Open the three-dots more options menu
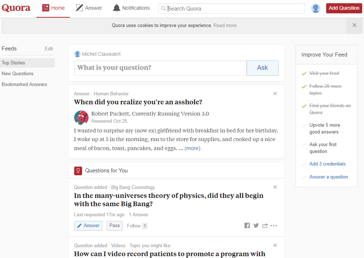This screenshot has height=258, width=364. point(274,226)
